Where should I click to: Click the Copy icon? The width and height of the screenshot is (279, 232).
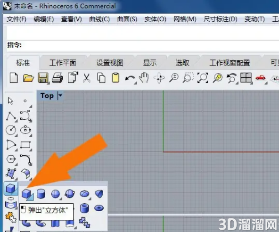click(101, 78)
